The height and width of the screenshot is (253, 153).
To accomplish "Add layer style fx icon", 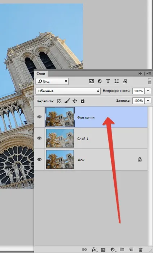I will click(x=94, y=250).
